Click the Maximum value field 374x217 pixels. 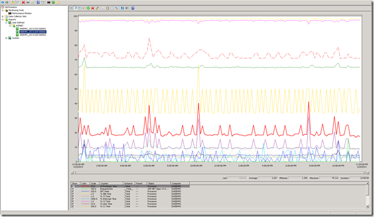(x=329, y=178)
